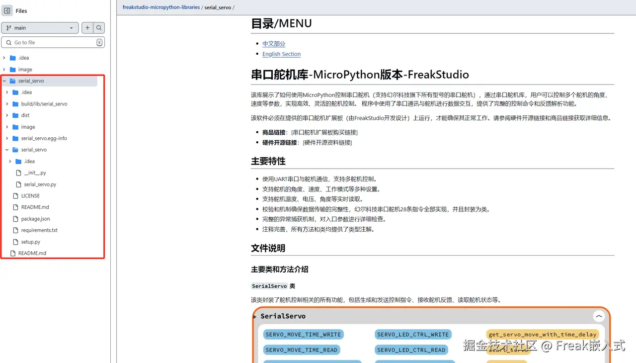636x363 pixels.
Task: Open the serial_servo.egg-info folder icon
Action: point(15,138)
